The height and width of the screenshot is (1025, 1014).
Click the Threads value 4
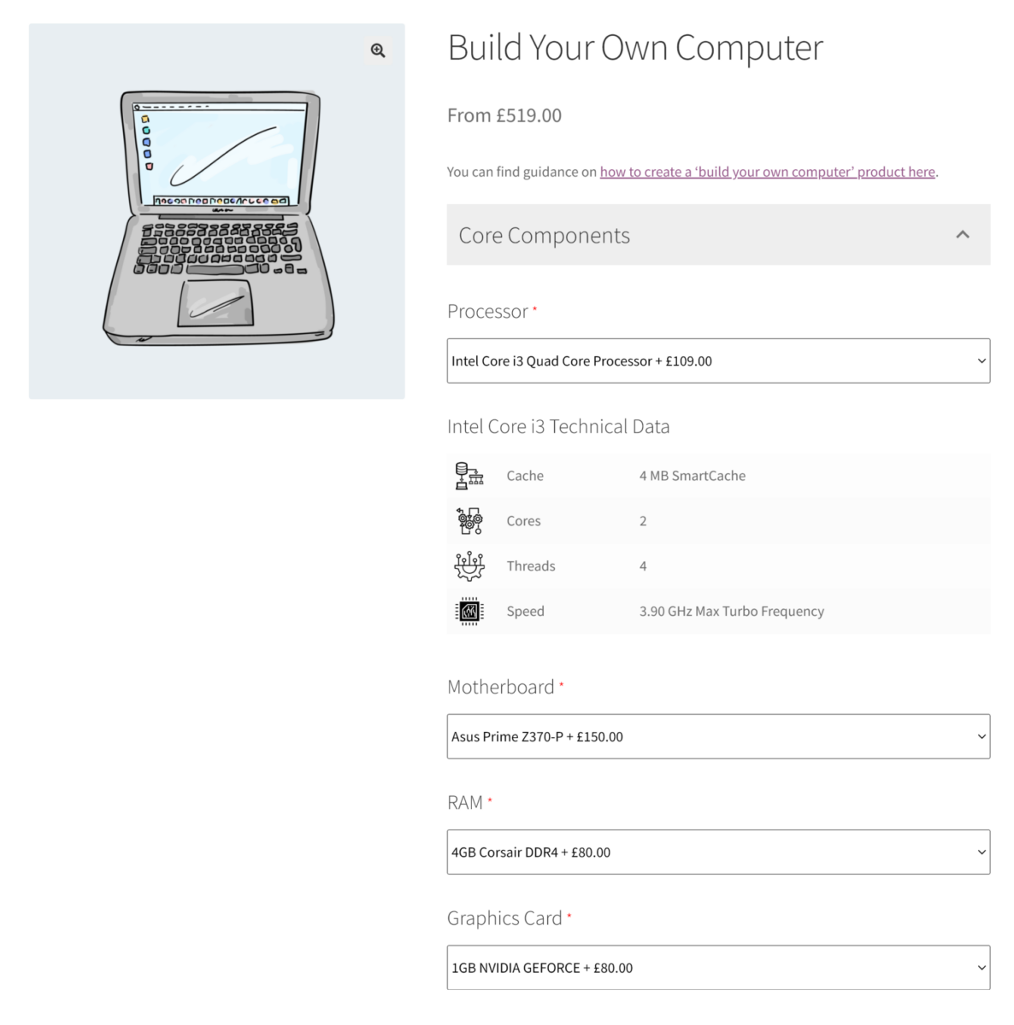point(643,565)
